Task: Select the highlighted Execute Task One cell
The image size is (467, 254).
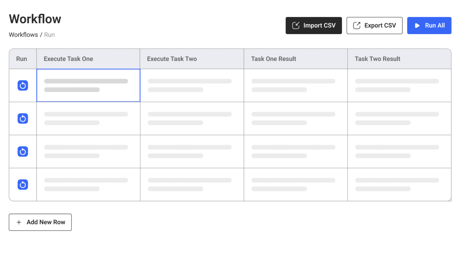Action: tap(88, 85)
